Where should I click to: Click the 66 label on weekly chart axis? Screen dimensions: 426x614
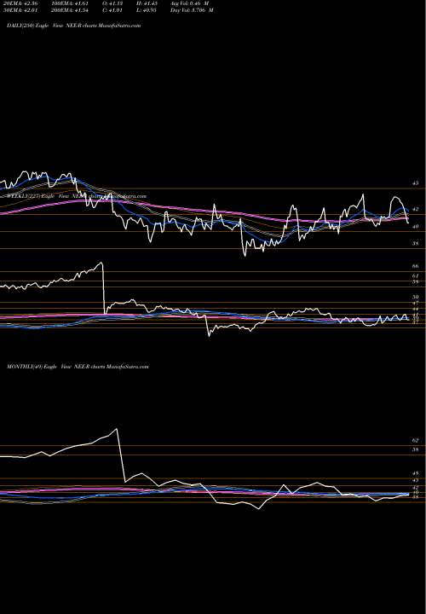416,266
